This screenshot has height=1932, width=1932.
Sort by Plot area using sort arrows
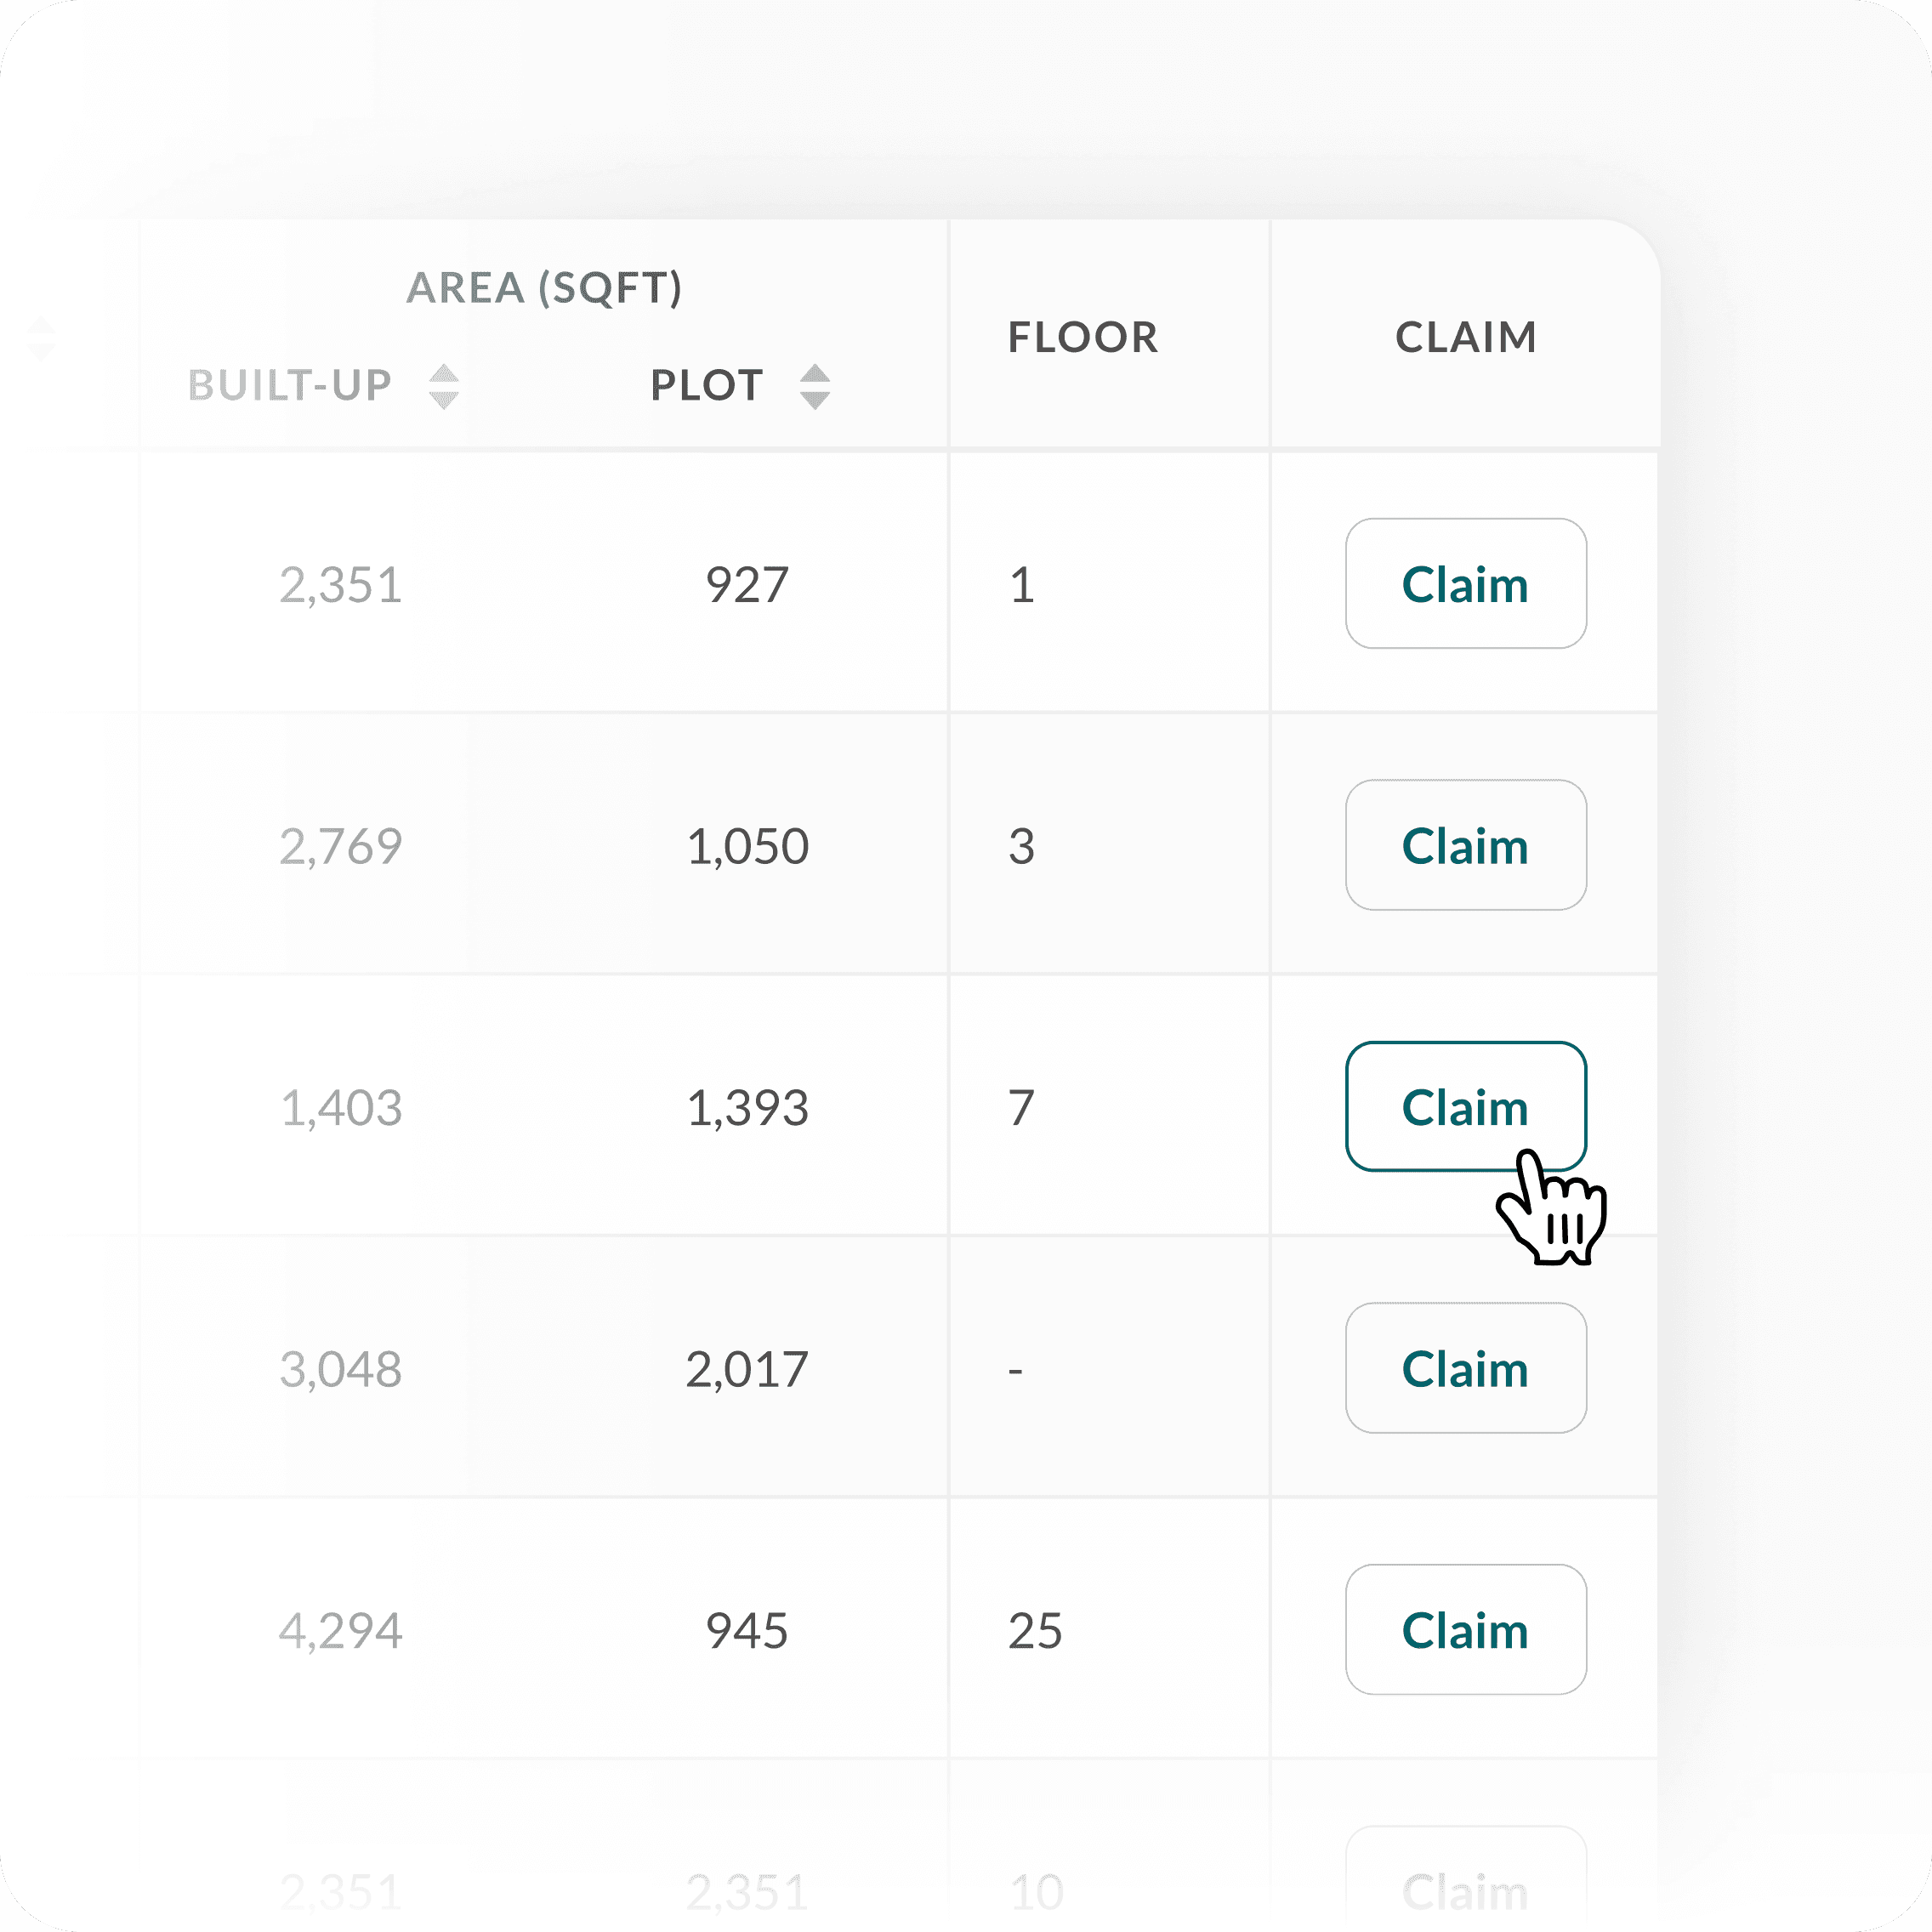coord(815,386)
